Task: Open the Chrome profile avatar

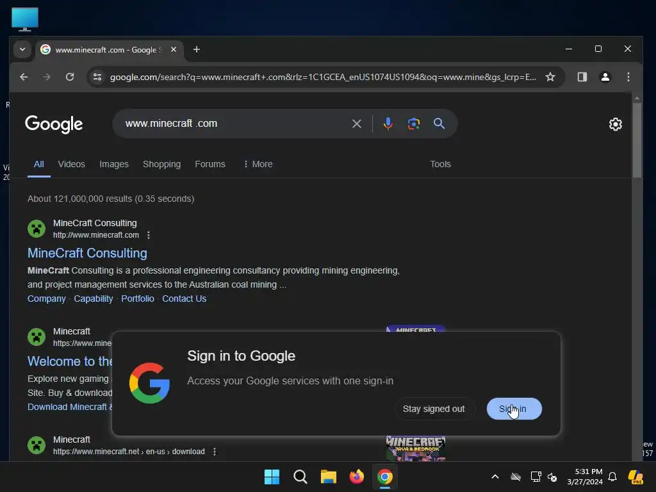Action: pos(605,77)
